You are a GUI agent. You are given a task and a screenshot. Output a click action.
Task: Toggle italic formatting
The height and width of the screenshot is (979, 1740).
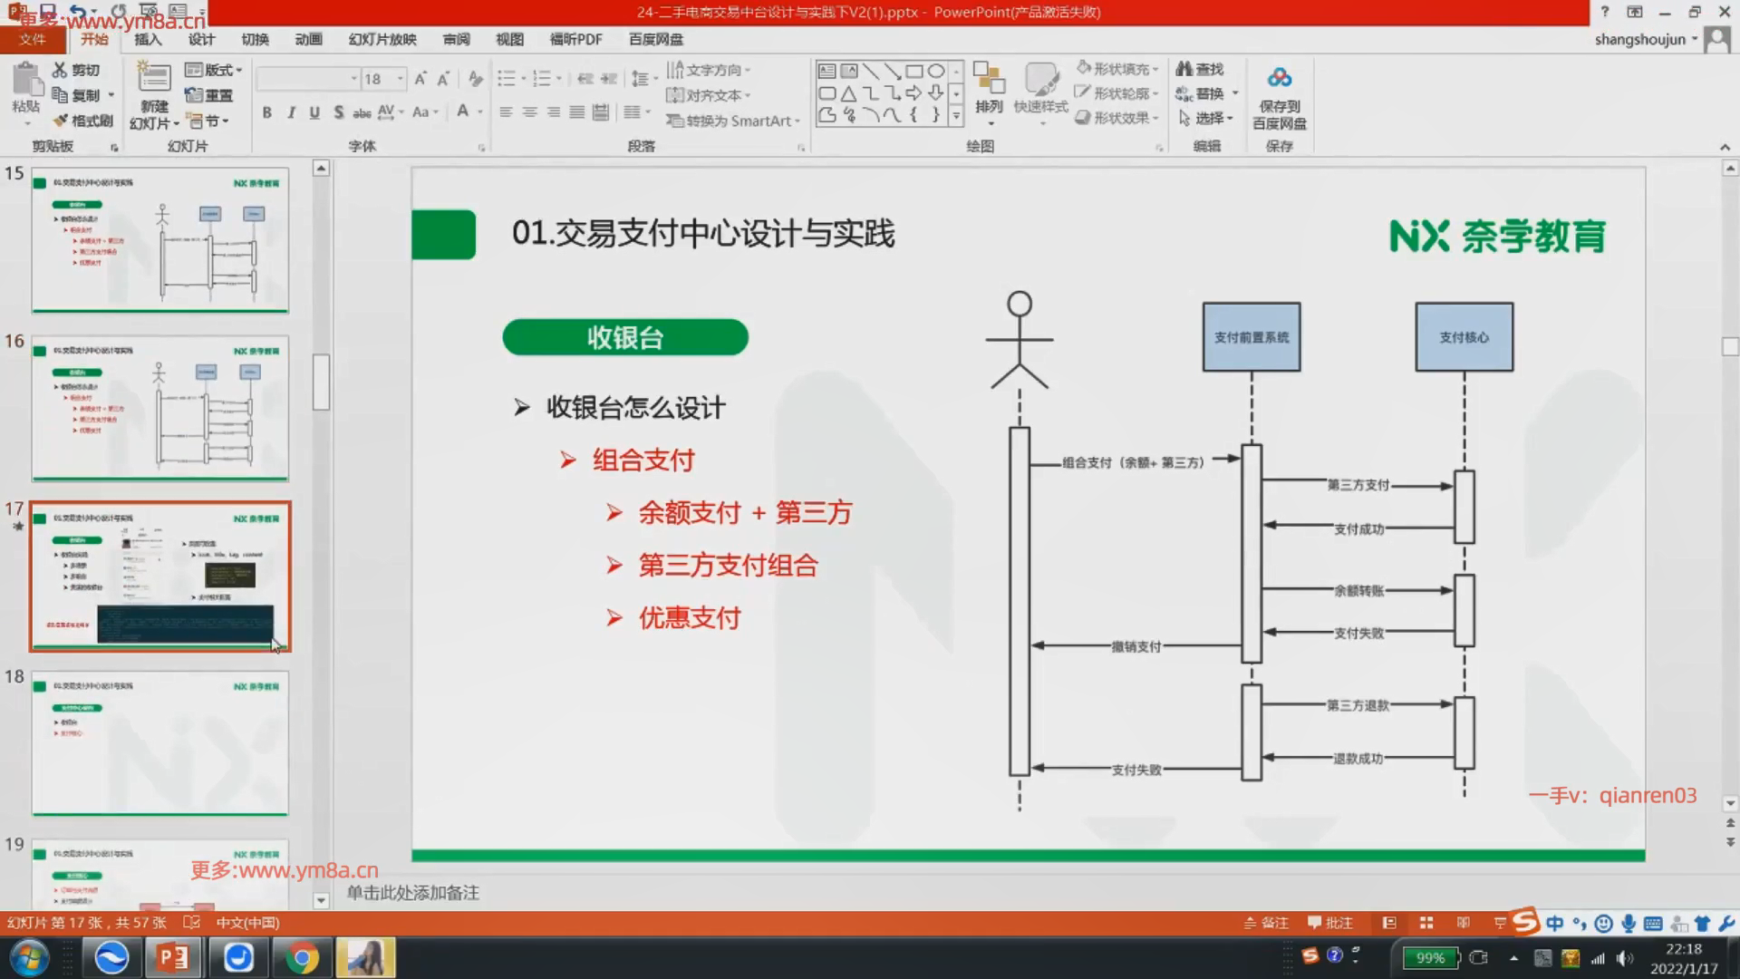291,112
